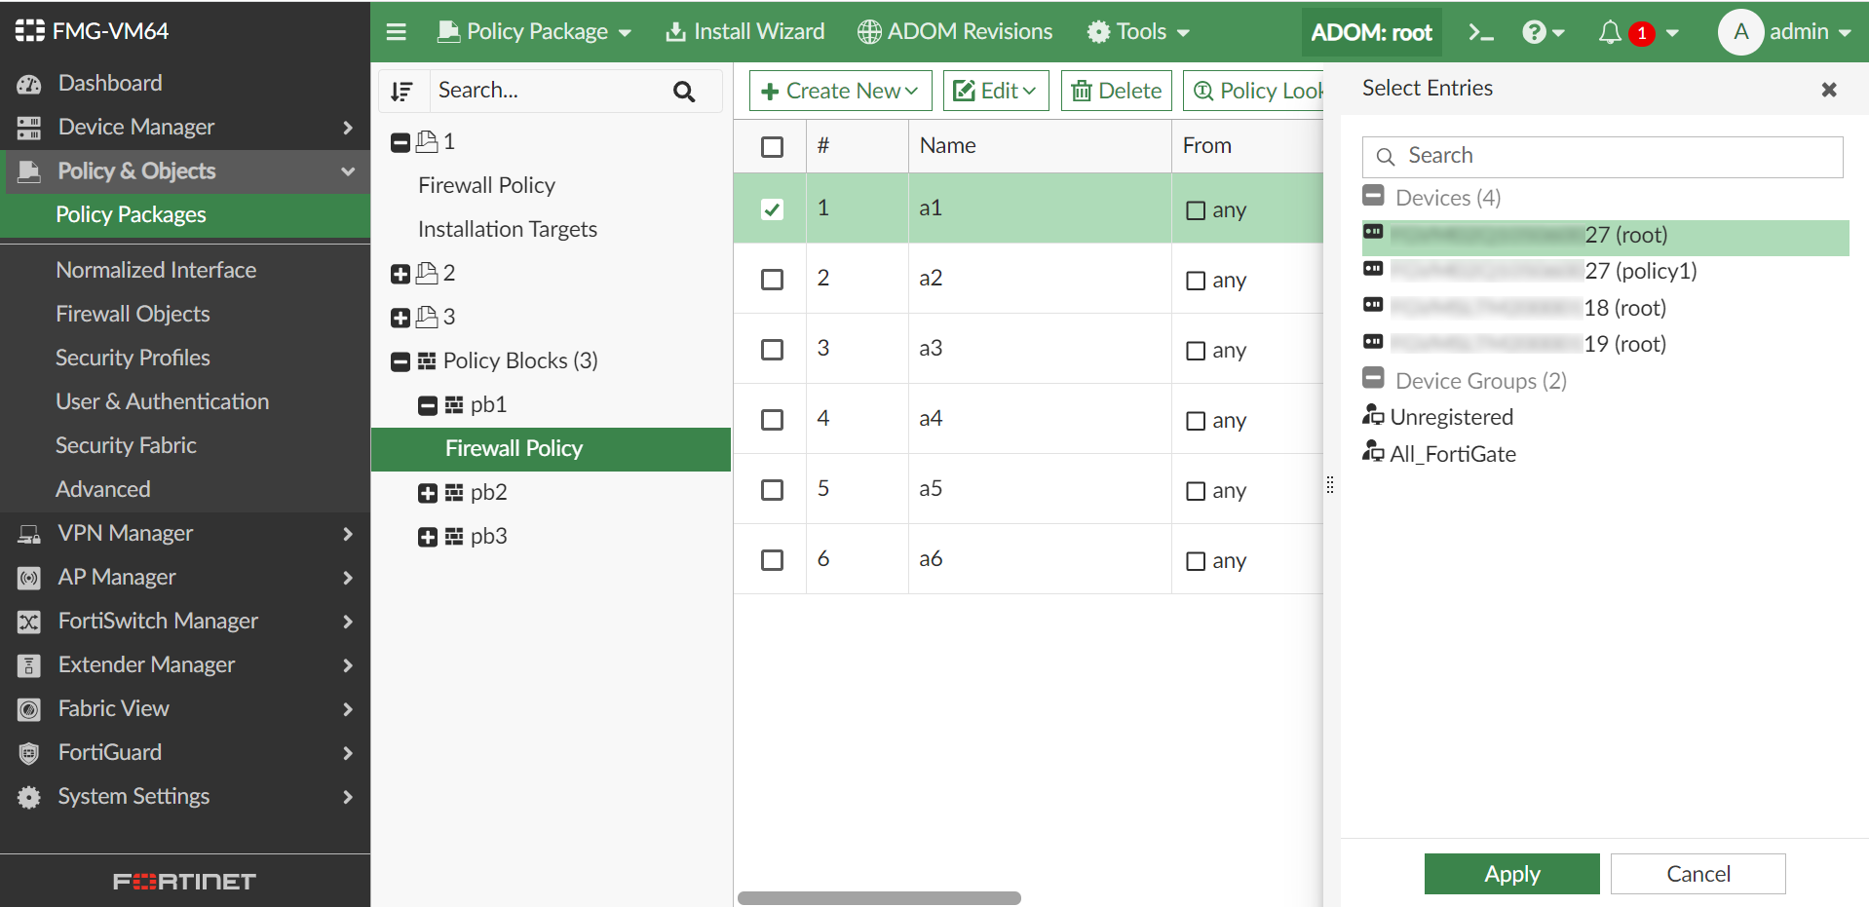Collapse the Policy Blocks group
This screenshot has width=1869, height=907.
400,361
